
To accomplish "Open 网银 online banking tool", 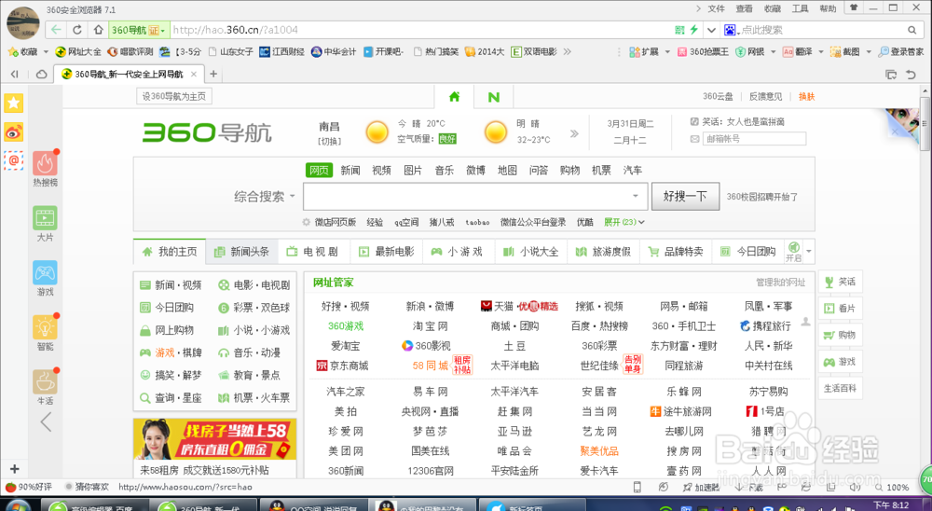I will [749, 52].
